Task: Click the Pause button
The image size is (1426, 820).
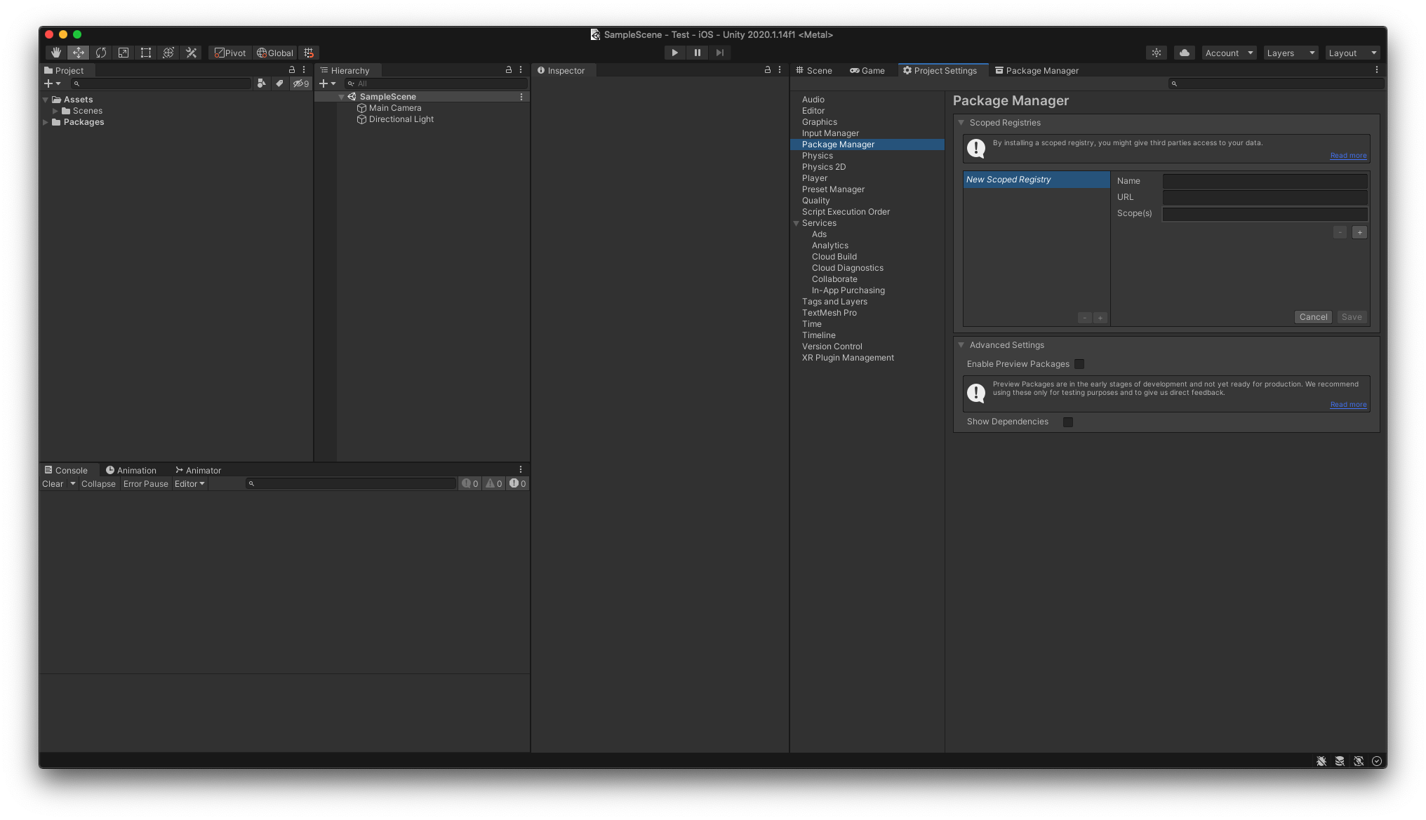Action: click(x=697, y=53)
